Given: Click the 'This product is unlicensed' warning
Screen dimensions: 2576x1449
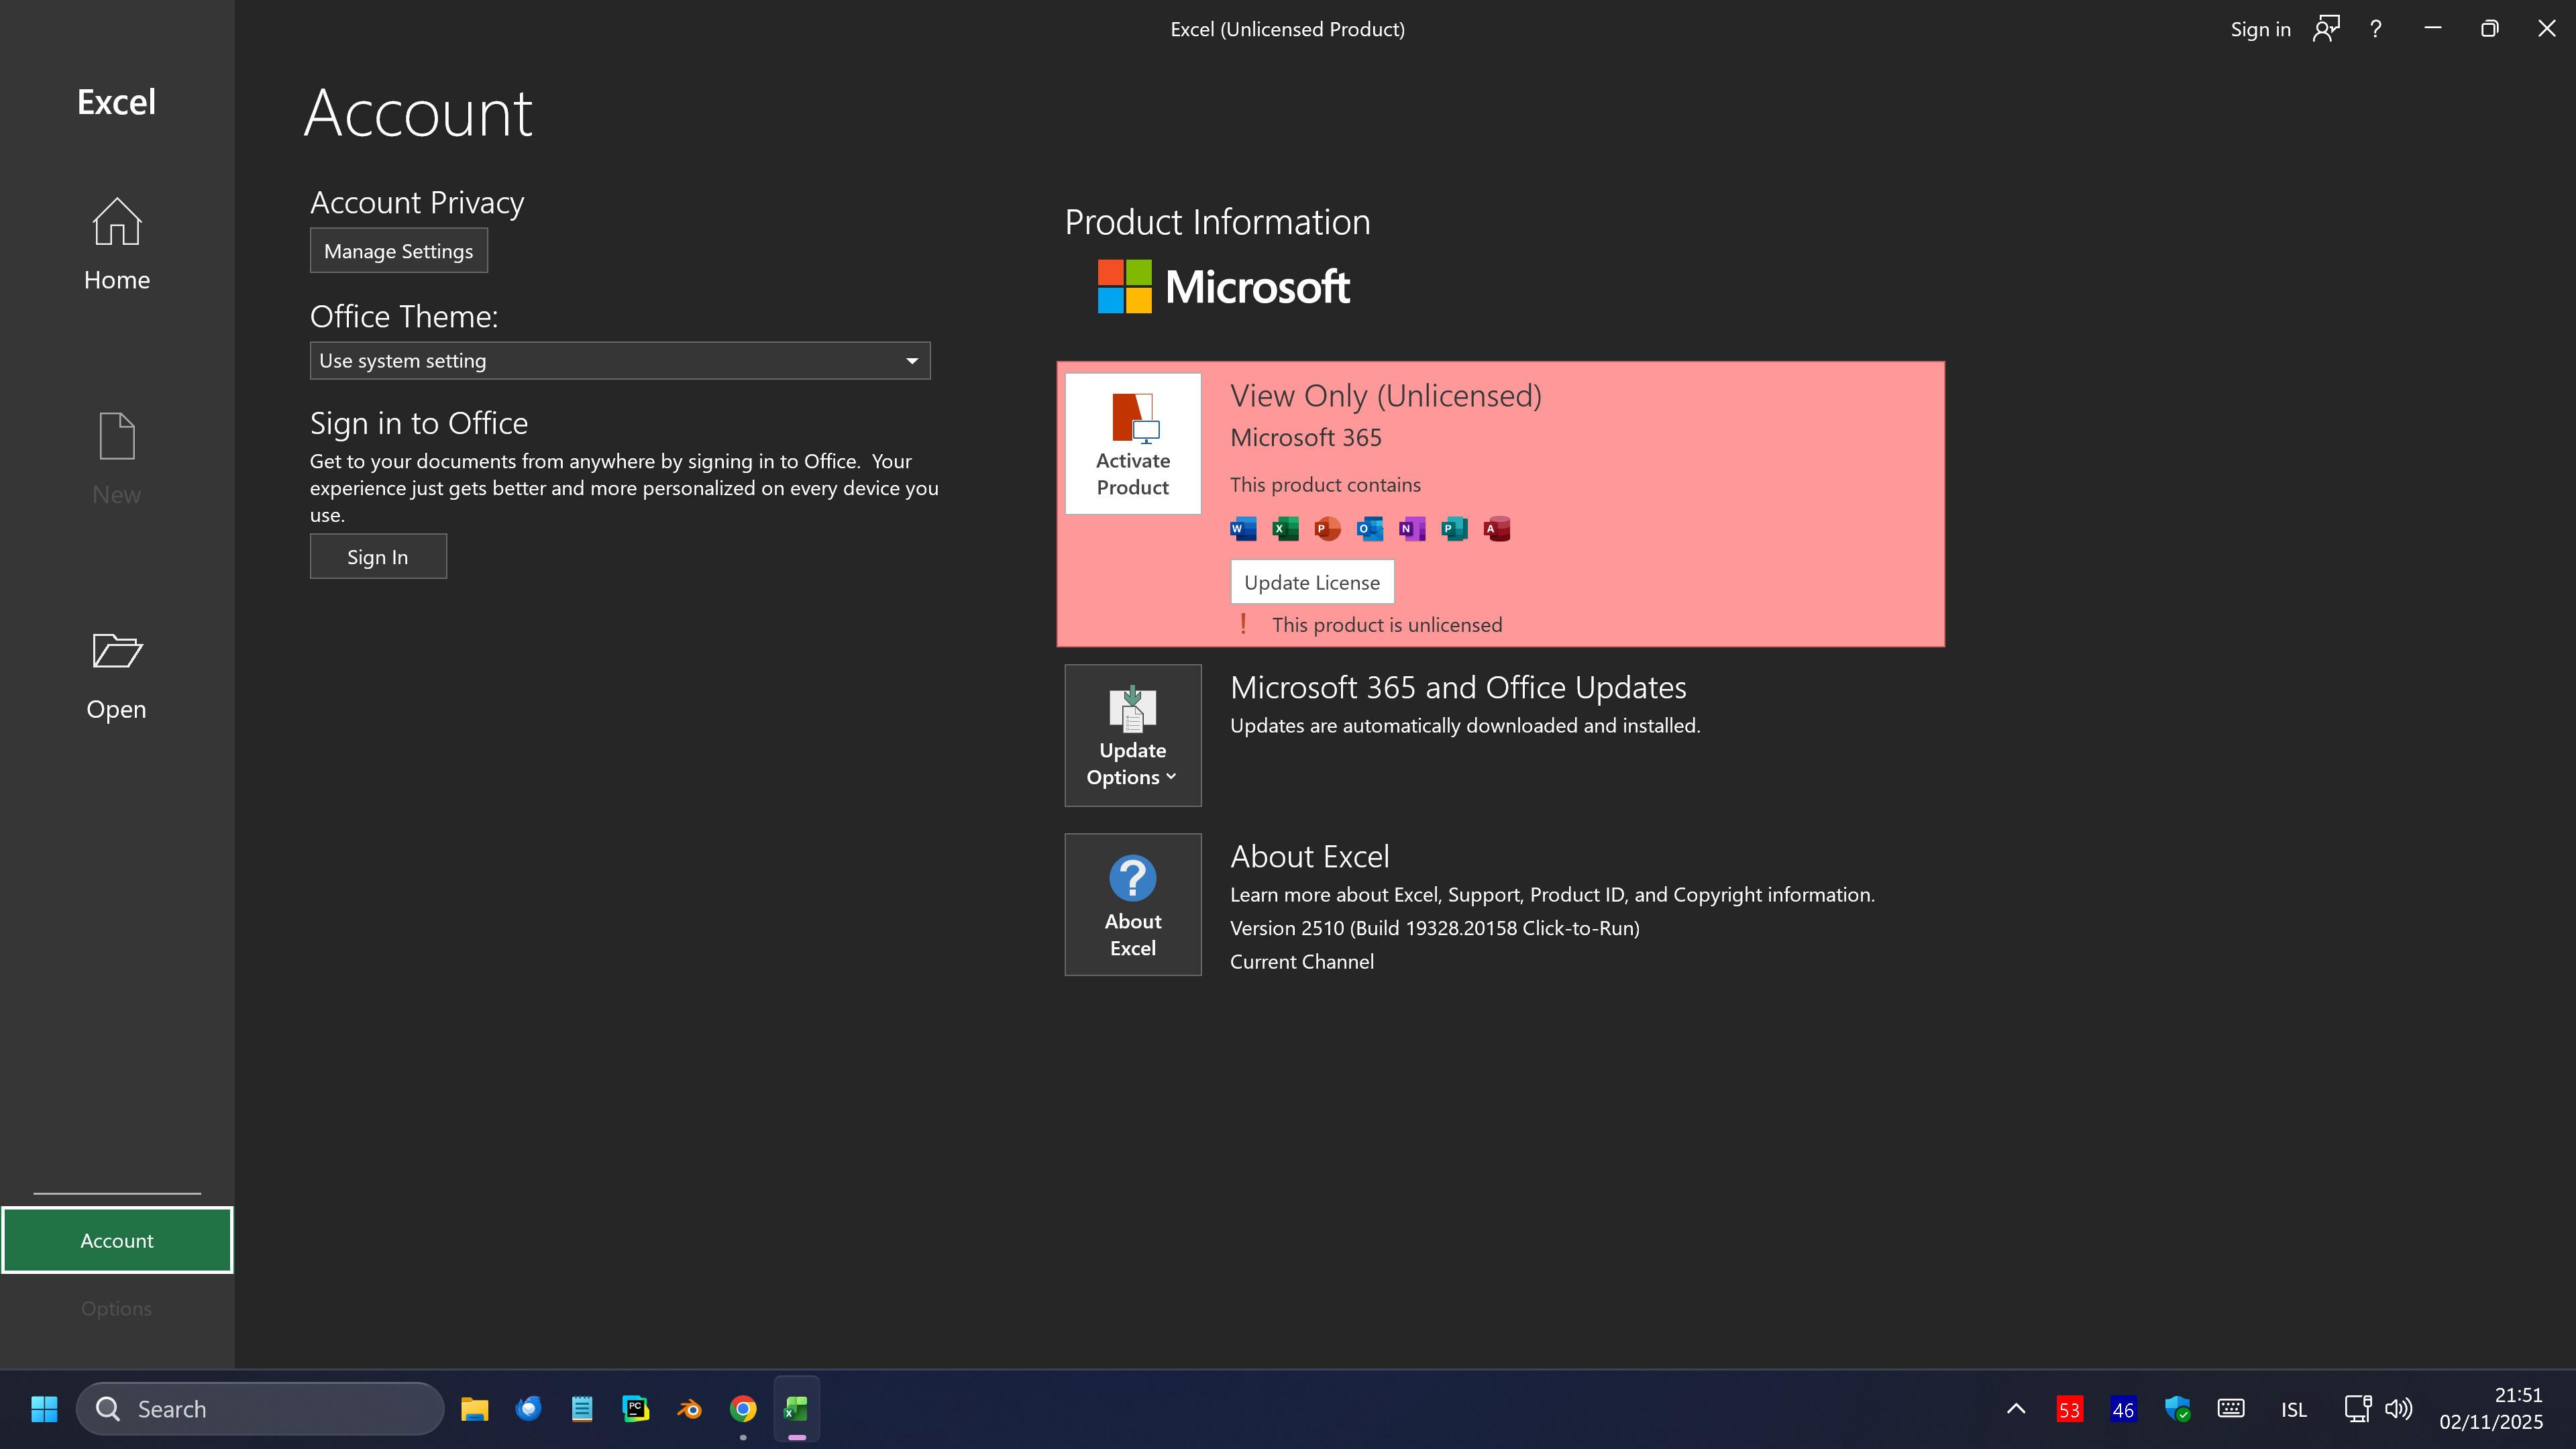Looking at the screenshot, I should [x=1387, y=625].
